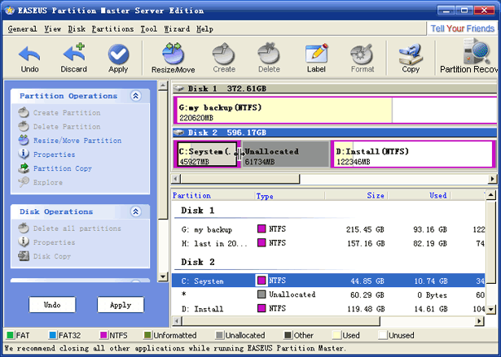Viewport: 501px width, 357px height.
Task: Collapse the Disk Operations panel
Action: click(135, 211)
